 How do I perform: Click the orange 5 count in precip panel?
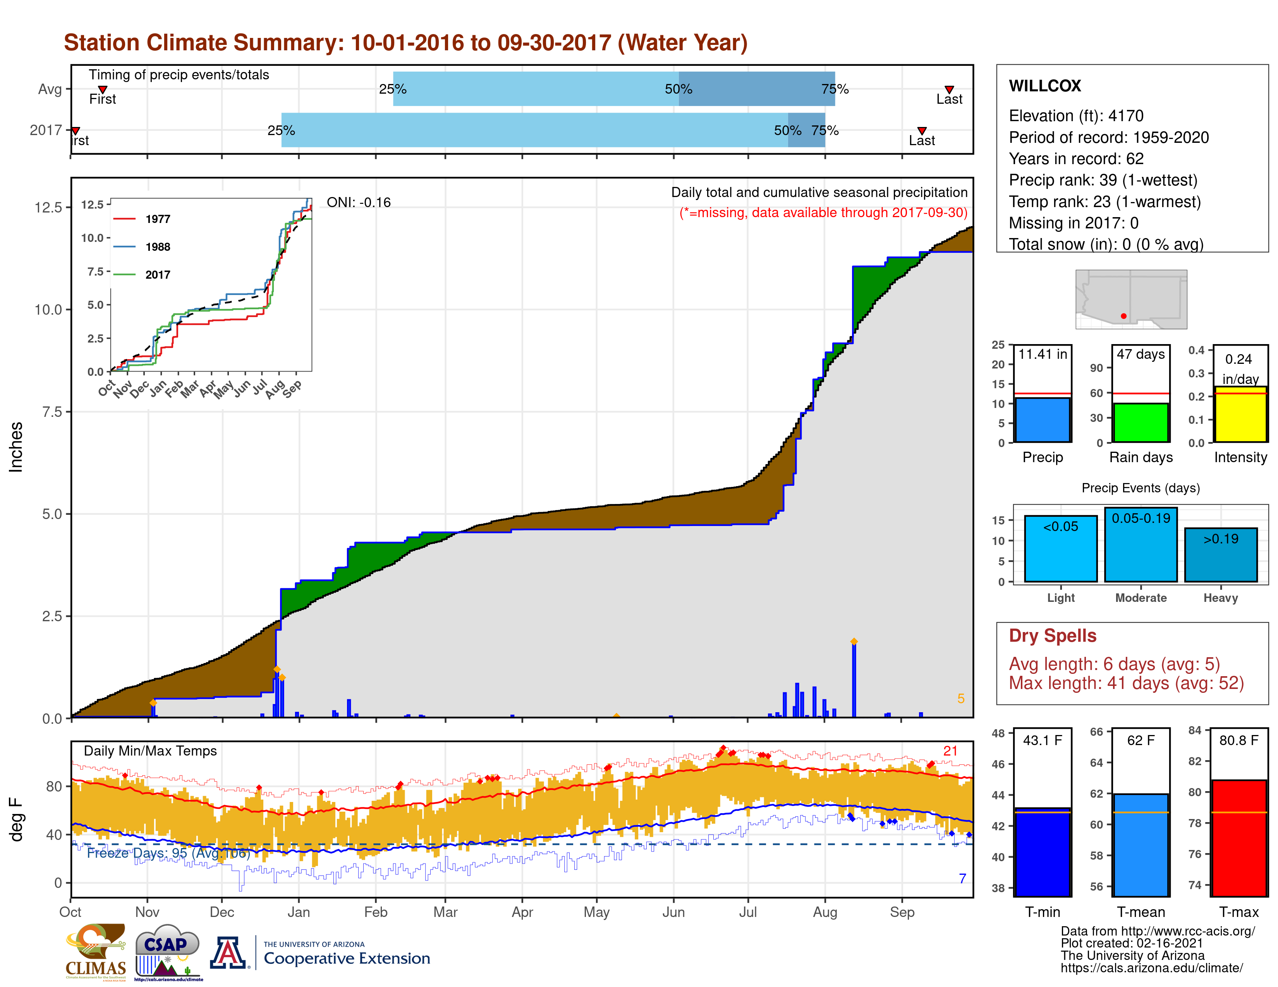961,699
